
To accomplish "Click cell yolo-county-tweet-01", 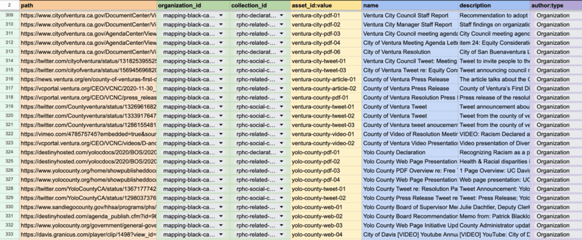I will click(x=326, y=189).
